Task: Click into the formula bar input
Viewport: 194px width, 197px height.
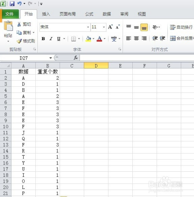Action: (x=137, y=58)
